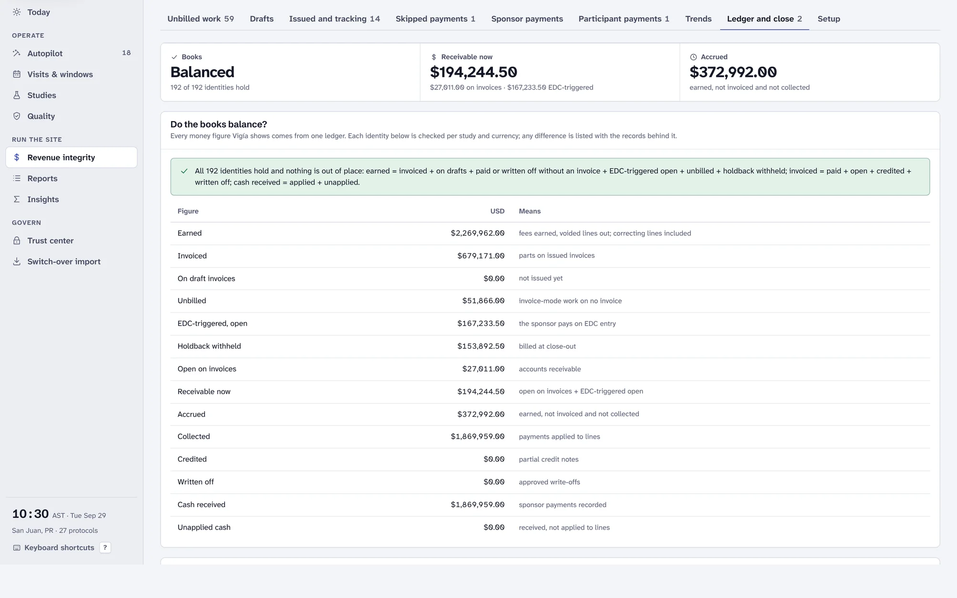Open Autopilot in the sidebar
957x598 pixels.
tap(71, 53)
